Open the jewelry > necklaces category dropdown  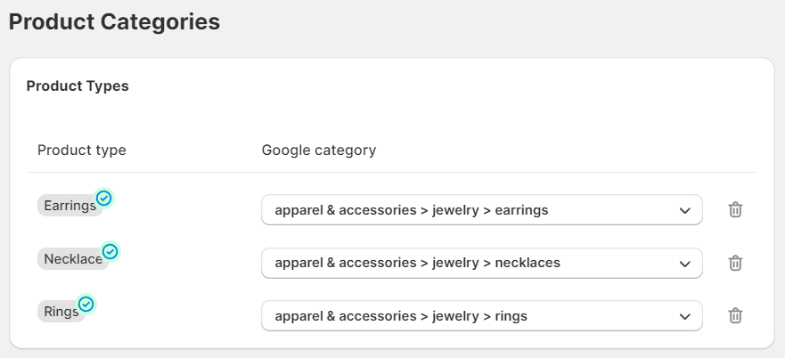tap(482, 263)
